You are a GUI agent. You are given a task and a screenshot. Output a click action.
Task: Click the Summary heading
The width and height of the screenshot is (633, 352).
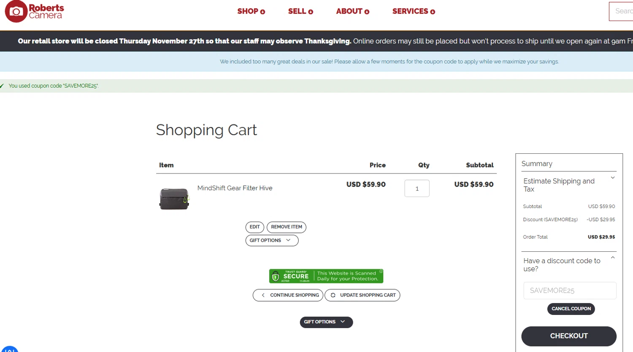537,164
